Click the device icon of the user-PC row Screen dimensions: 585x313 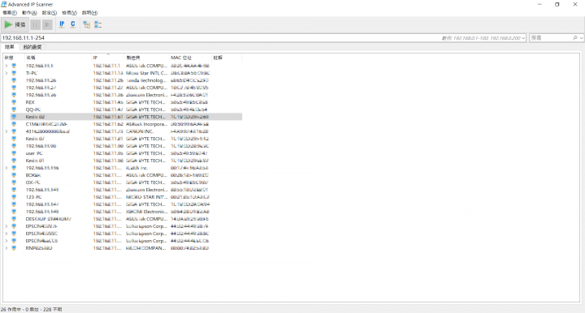pyautogui.click(x=14, y=153)
